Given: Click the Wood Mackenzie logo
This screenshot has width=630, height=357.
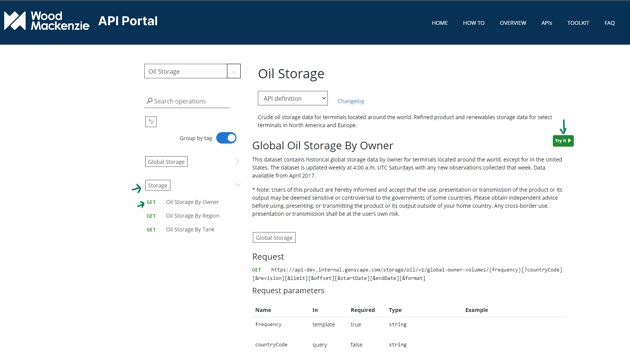Looking at the screenshot, I should pos(47,21).
